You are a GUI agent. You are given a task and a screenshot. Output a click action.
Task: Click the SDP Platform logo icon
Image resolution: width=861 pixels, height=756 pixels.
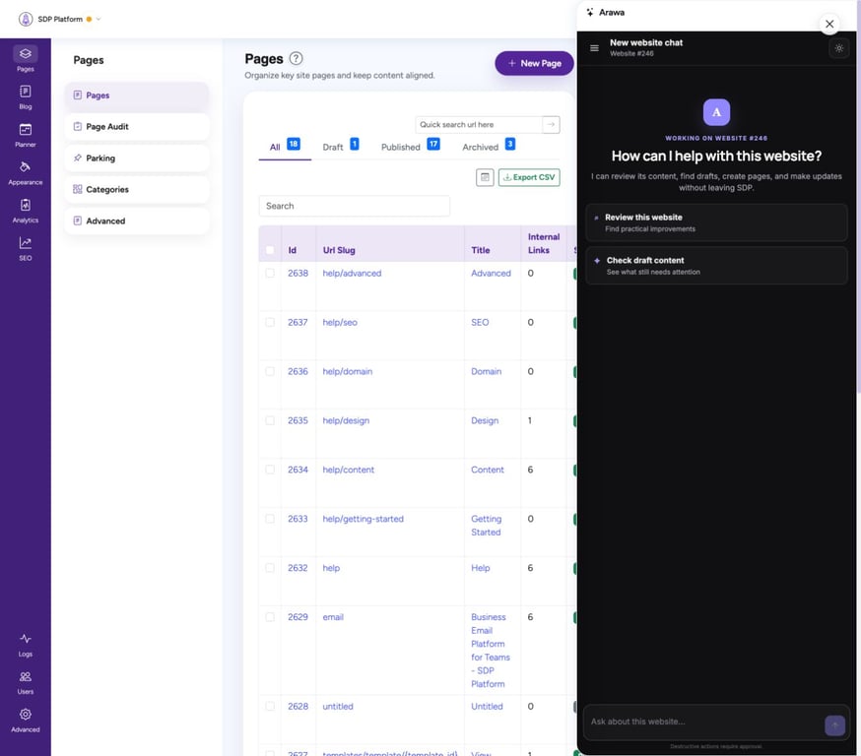point(26,20)
